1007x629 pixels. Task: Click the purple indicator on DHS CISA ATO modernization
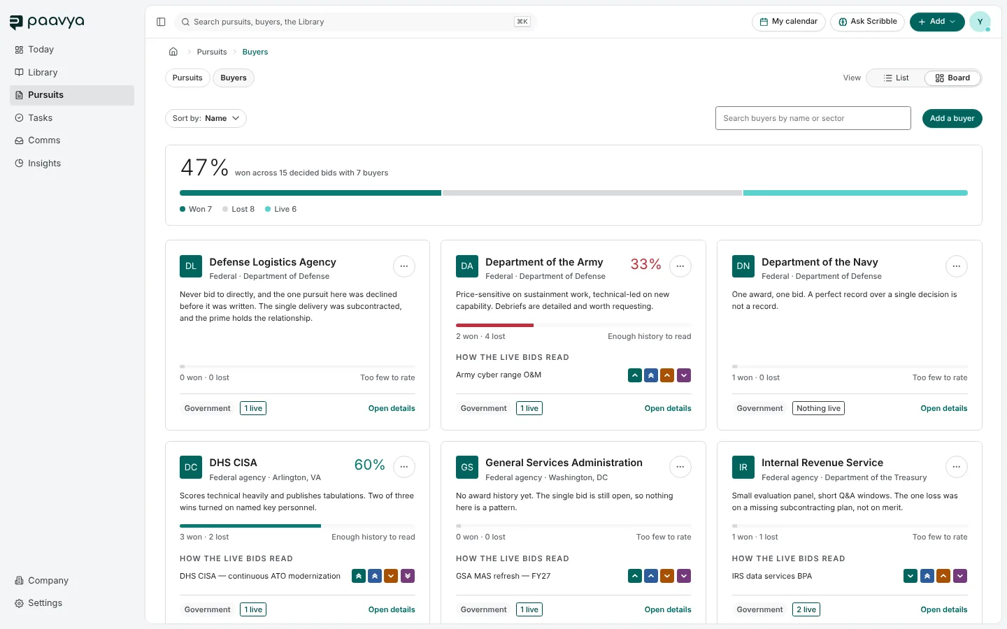click(x=408, y=576)
